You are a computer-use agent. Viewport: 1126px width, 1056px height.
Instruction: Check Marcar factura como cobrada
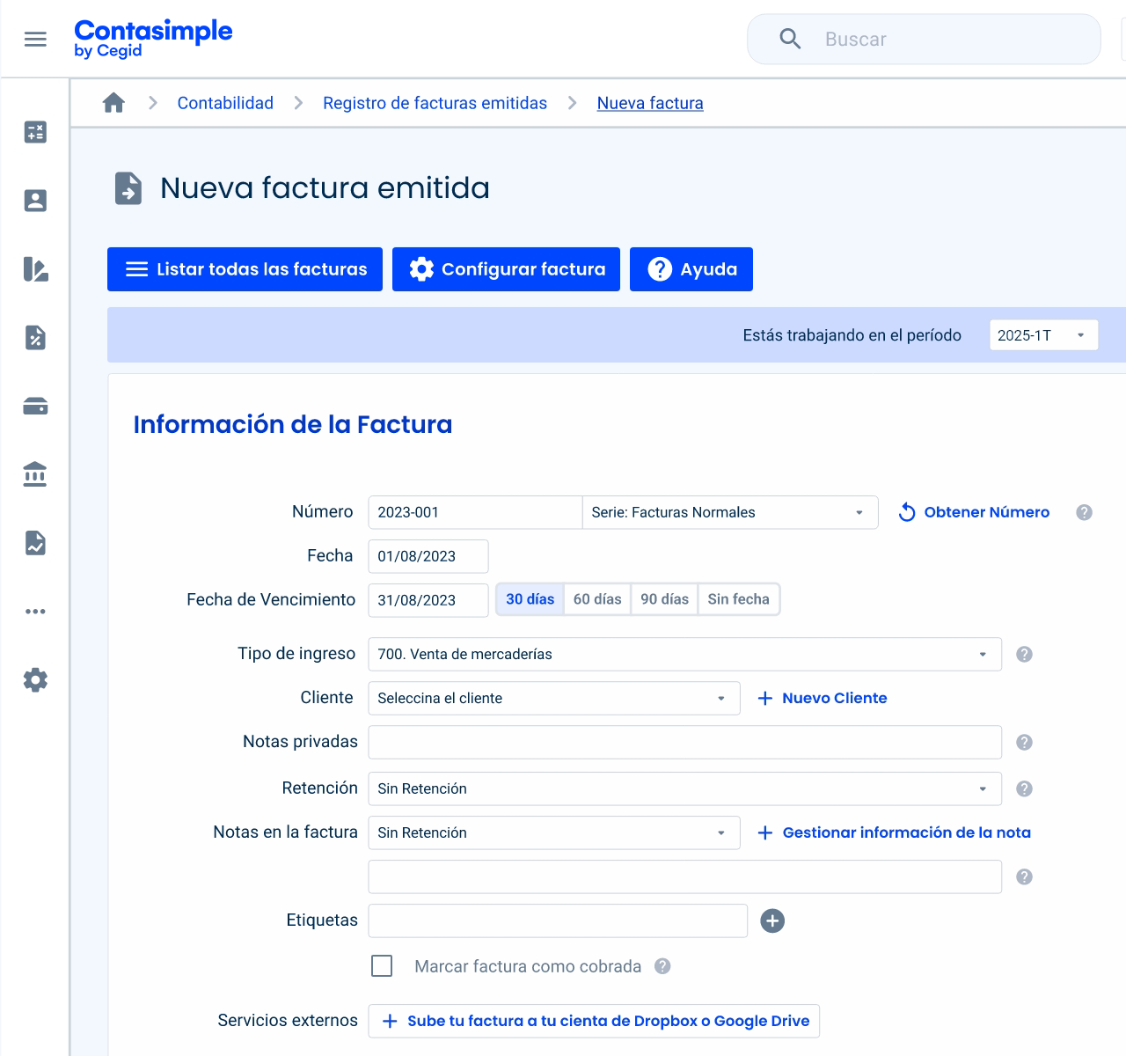pyautogui.click(x=382, y=966)
